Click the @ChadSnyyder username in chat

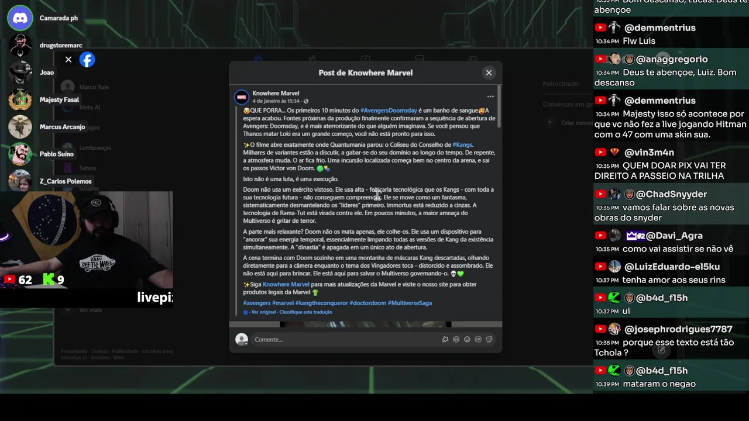(671, 194)
